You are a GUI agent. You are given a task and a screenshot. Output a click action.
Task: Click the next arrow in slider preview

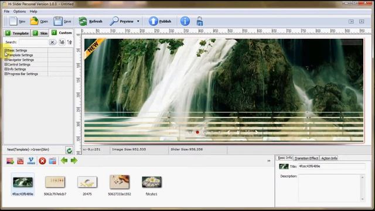click(x=257, y=132)
